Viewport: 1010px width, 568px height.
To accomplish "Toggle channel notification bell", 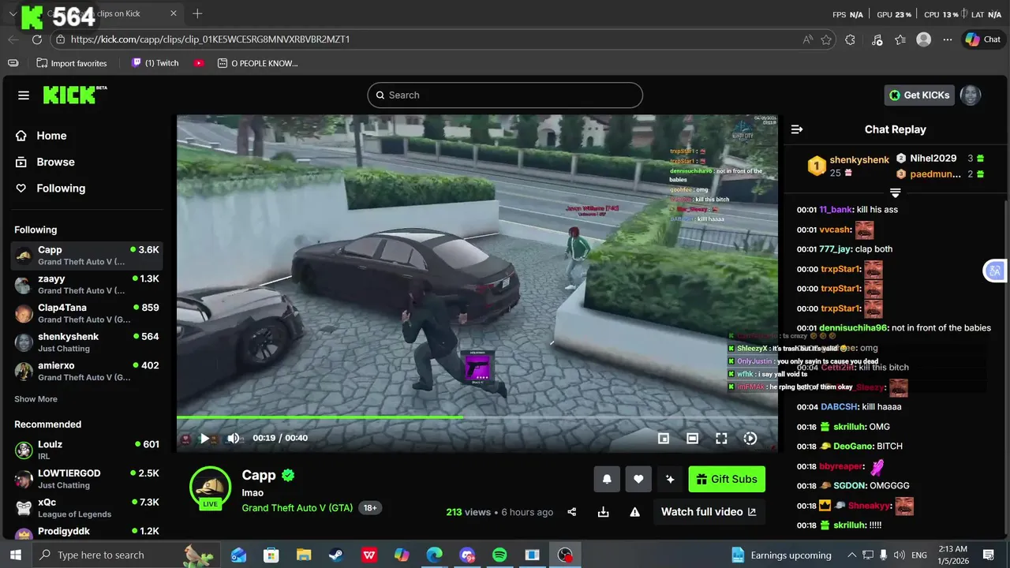I will click(607, 479).
